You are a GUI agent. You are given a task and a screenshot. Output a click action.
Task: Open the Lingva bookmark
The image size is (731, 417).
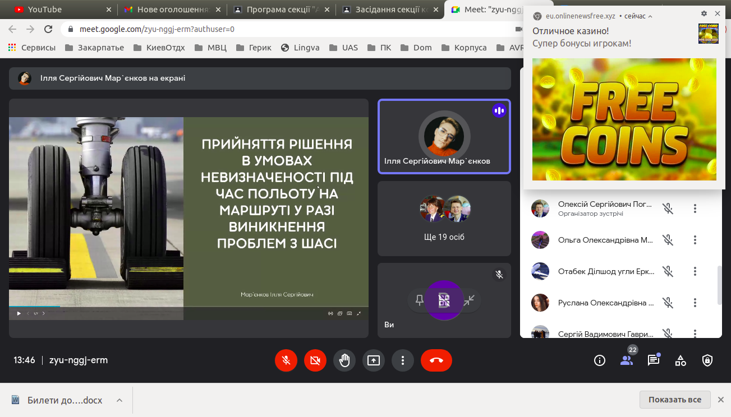pyautogui.click(x=300, y=48)
